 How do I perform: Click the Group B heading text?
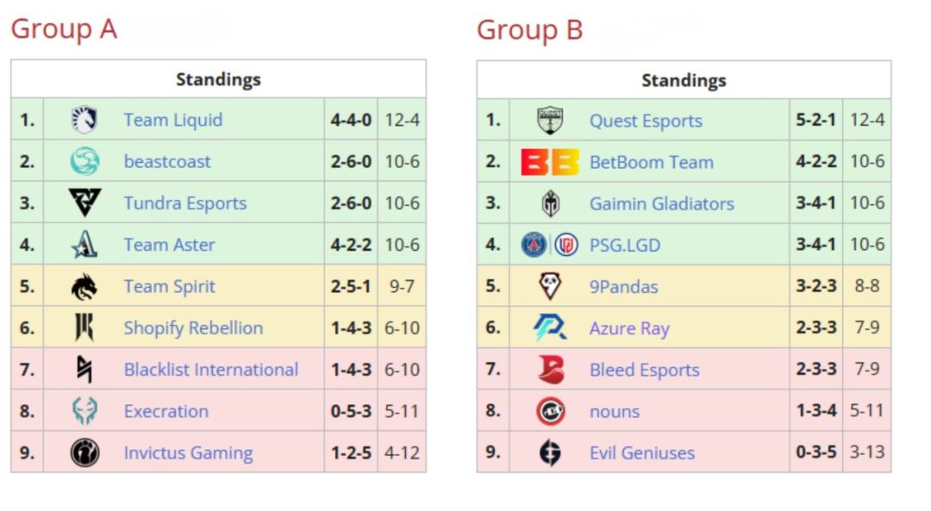click(529, 30)
